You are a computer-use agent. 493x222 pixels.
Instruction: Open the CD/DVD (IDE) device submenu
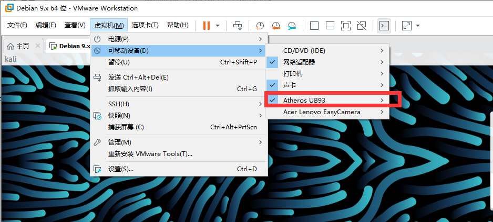pyautogui.click(x=327, y=51)
